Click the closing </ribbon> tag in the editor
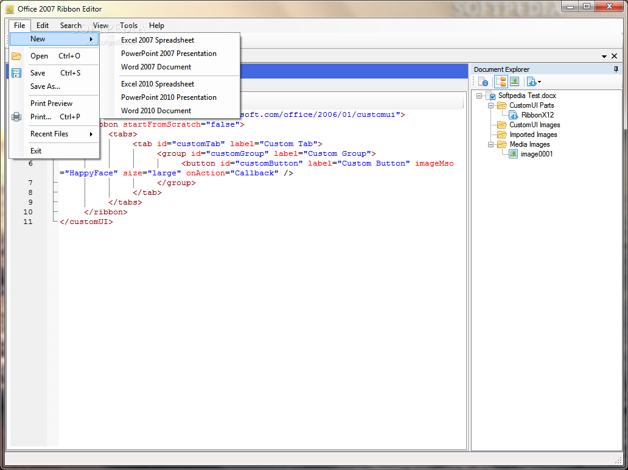This screenshot has height=470, width=628. [x=106, y=212]
